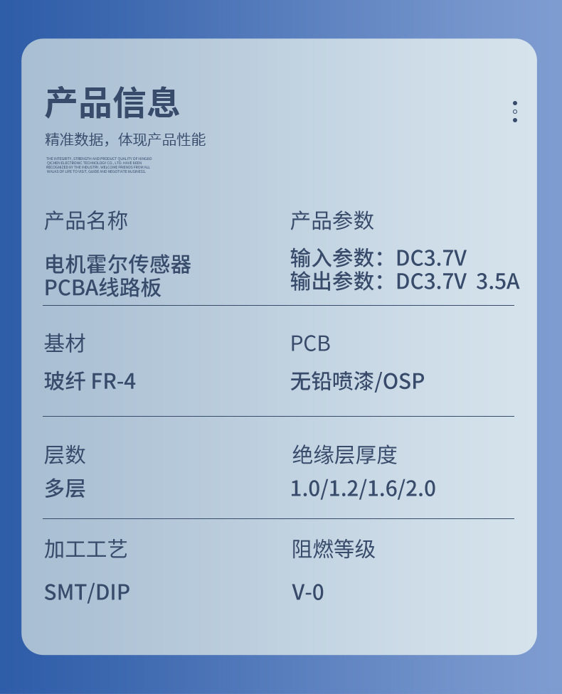The height and width of the screenshot is (694, 562).
Task: Click the vertical three-dot menu icon
Action: (514, 112)
